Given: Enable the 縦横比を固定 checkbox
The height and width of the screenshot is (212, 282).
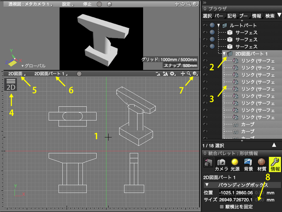Looking at the screenshot, I should 221,207.
